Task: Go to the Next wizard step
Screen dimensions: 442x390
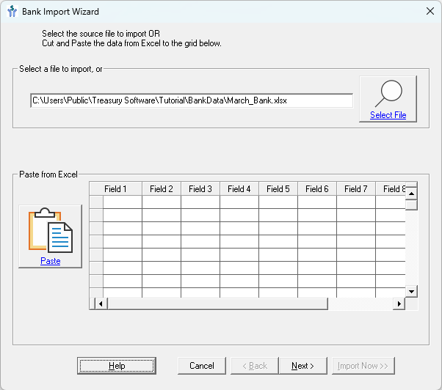Action: 302,366
